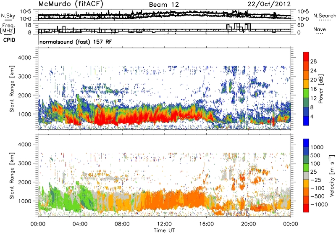Click the "60" Nave axis tick label
The image size is (336, 233).
point(300,25)
